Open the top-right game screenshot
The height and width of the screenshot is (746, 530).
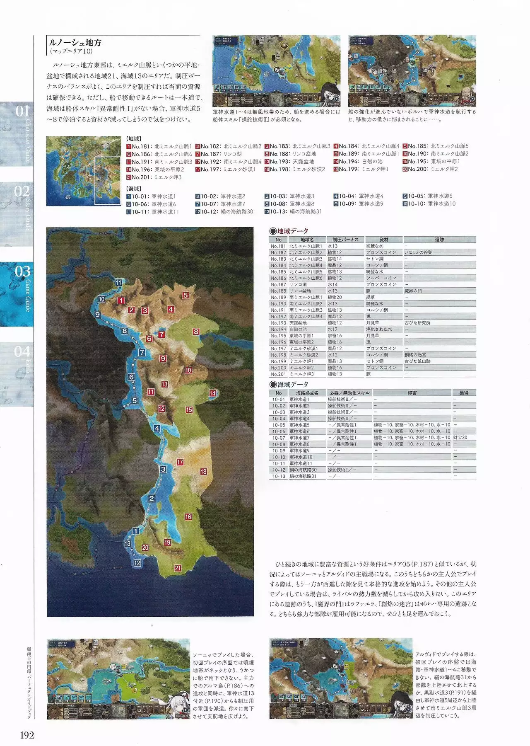click(412, 70)
